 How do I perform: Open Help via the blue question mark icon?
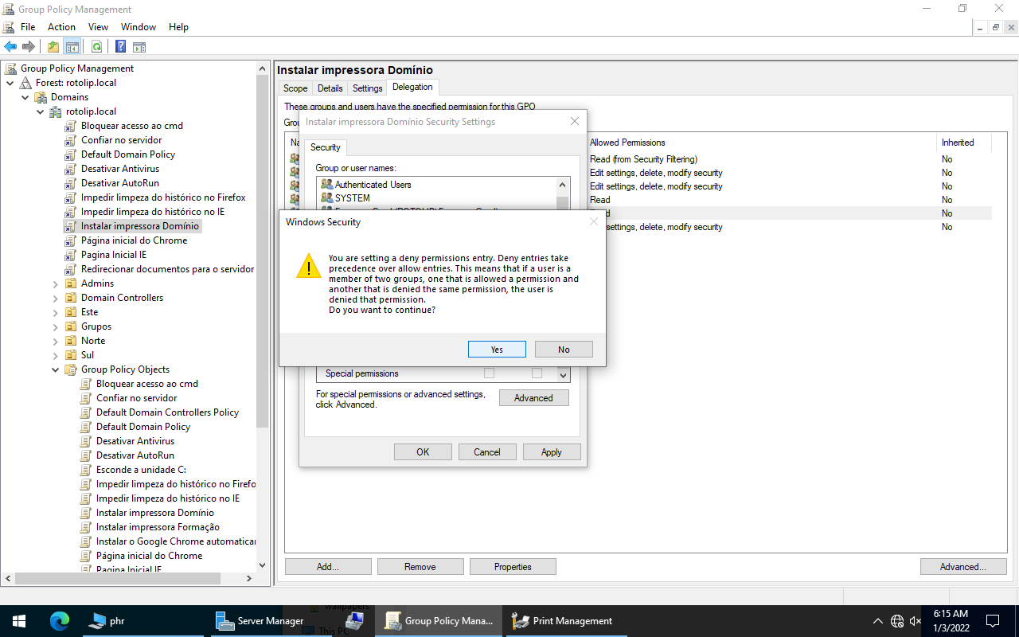coord(120,47)
